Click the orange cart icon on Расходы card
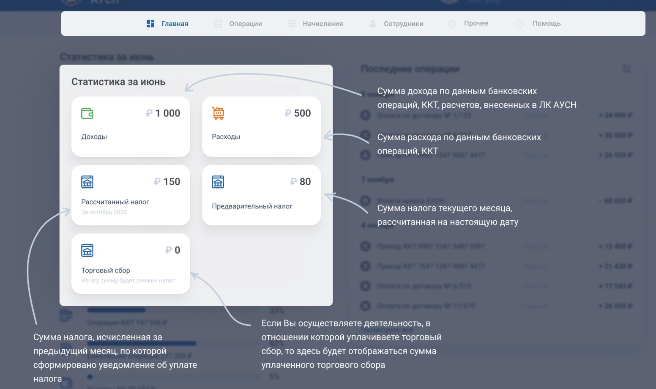This screenshot has width=656, height=389. 218,113
